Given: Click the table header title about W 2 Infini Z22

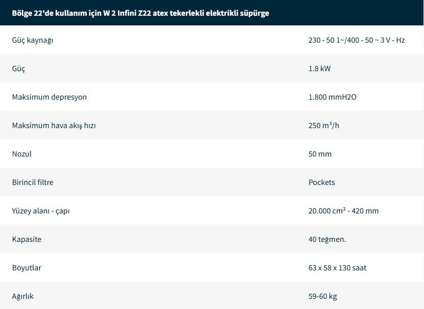Looking at the screenshot, I should 140,13.
